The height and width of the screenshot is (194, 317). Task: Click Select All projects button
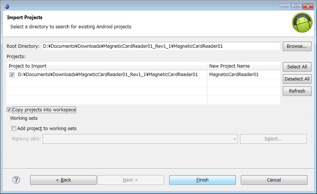[297, 67]
